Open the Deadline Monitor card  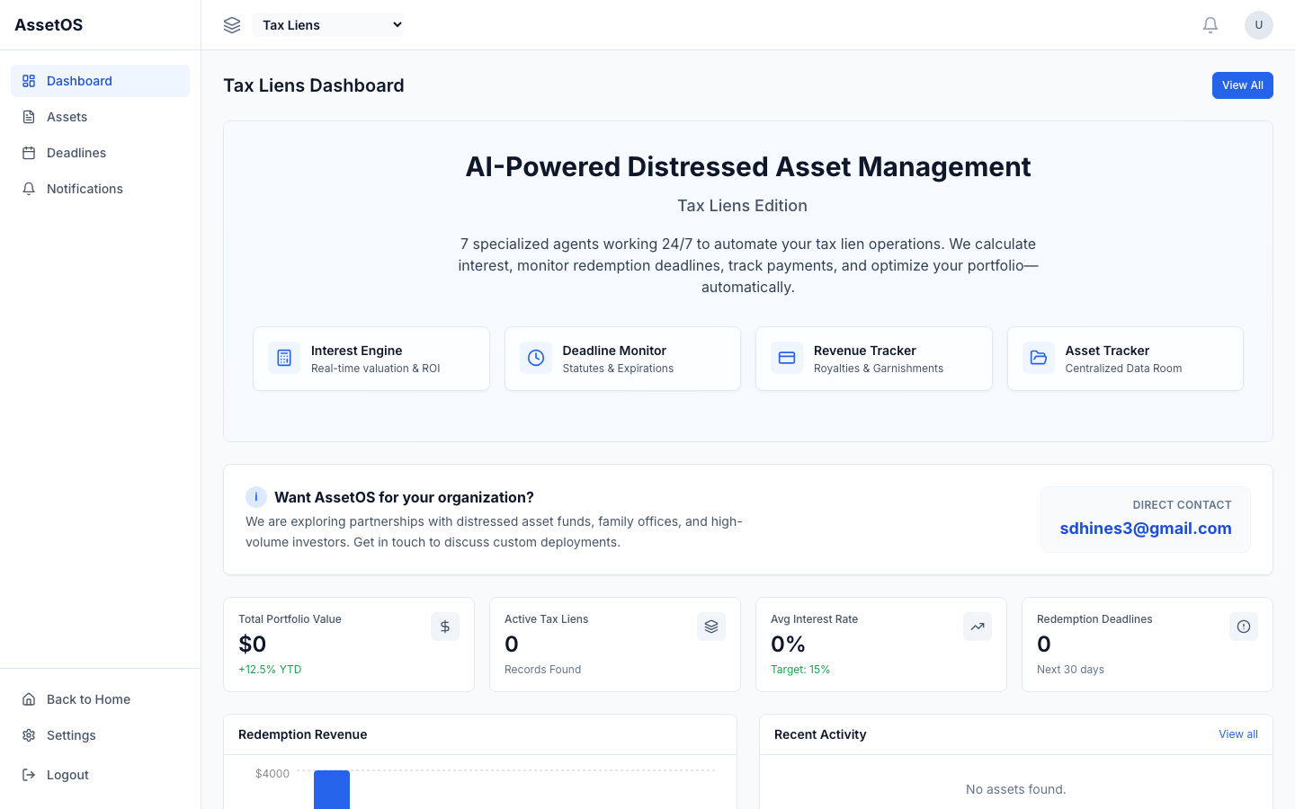point(622,359)
